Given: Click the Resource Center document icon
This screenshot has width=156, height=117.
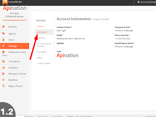Looking at the screenshot, I should tap(3, 74).
